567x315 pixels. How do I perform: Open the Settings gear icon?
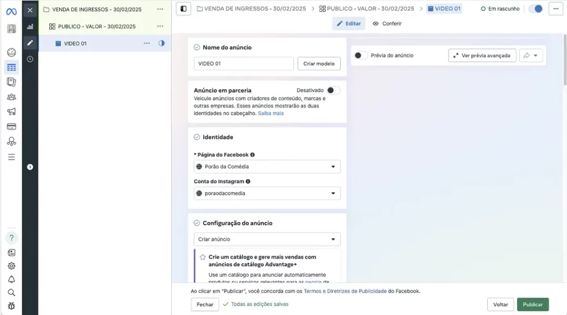[x=11, y=266]
